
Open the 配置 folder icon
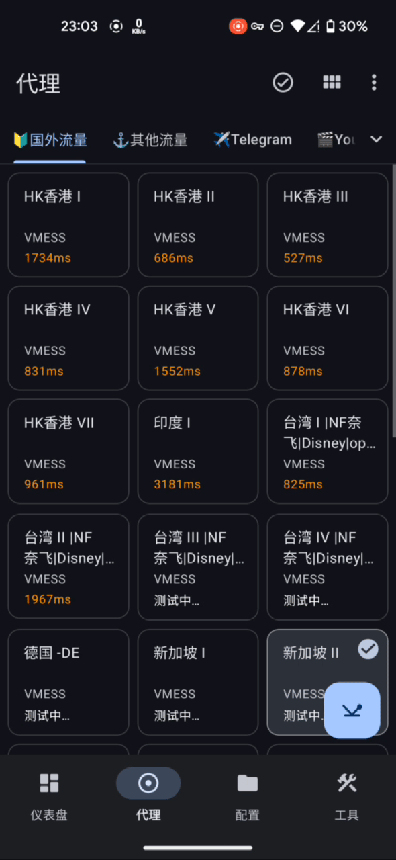tap(248, 783)
